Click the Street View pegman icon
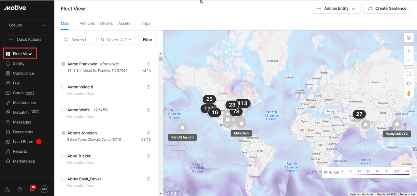417x196 pixels. coord(409,93)
